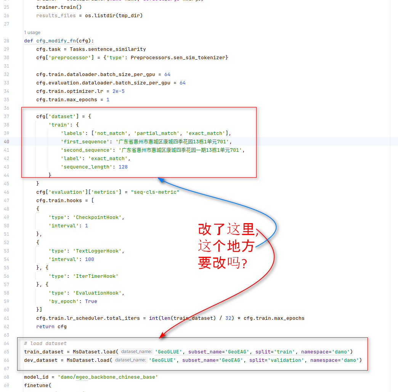The height and width of the screenshot is (392, 398).
Task: Click the 2e-5 learning rate value
Action: 118,91
